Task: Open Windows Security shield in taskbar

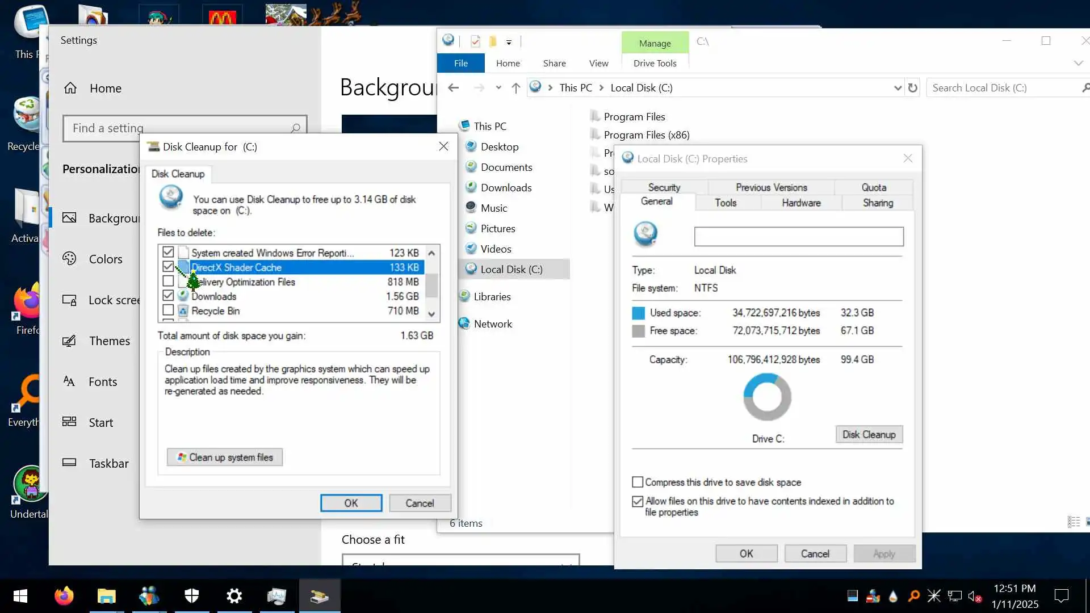Action: tap(192, 596)
